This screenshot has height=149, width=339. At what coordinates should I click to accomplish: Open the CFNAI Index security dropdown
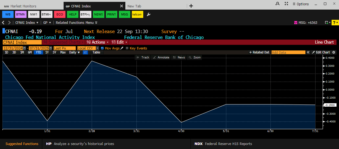click(x=27, y=23)
